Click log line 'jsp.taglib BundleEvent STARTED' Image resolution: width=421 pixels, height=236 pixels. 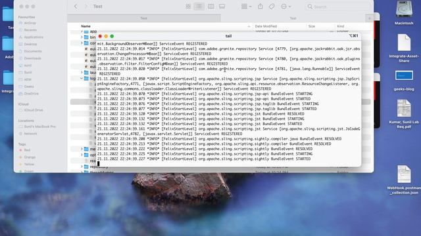click(207, 109)
